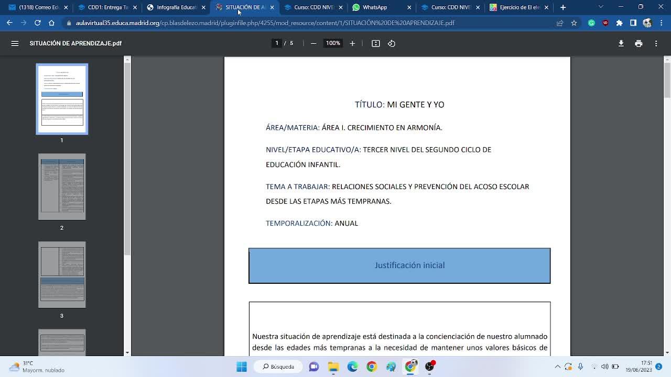The height and width of the screenshot is (377, 671).
Task: Open the Windows Start menu
Action: [242, 367]
